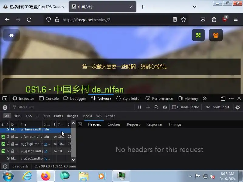The width and height of the screenshot is (243, 182).
Task: Go back to the previous page
Action: [7, 20]
